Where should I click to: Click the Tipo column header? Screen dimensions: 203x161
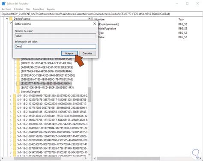(x=181, y=19)
